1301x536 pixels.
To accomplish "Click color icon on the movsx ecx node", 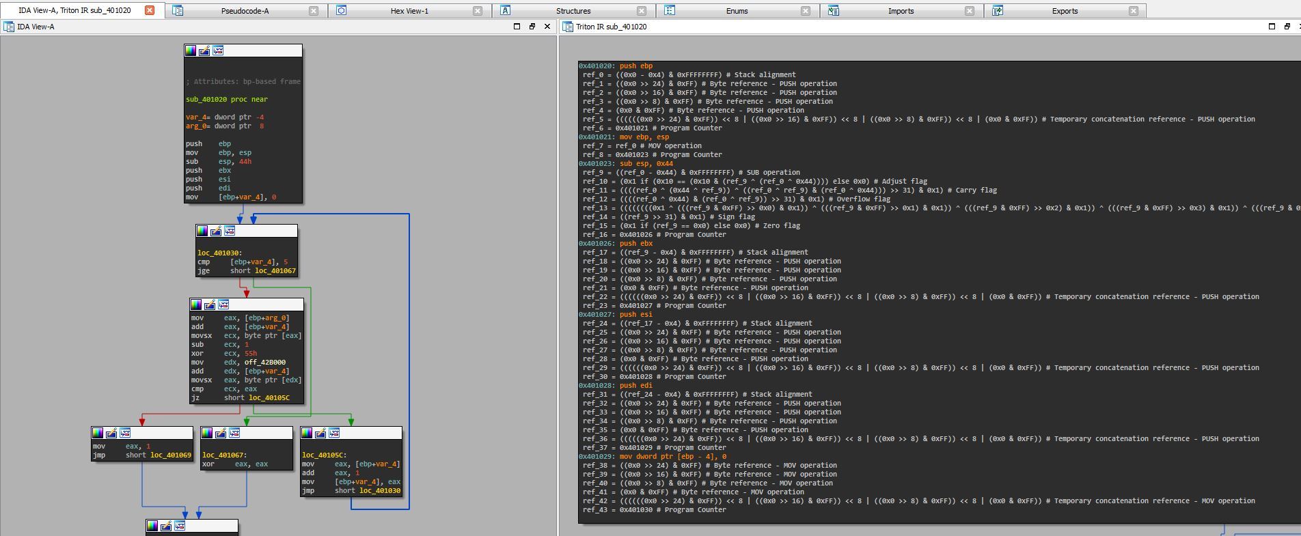I will pos(196,305).
